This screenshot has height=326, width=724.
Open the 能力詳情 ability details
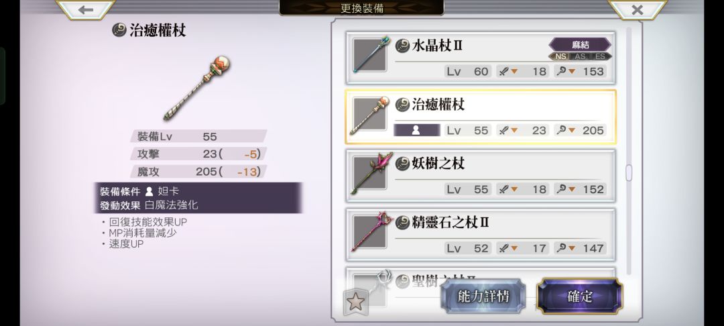tap(483, 296)
